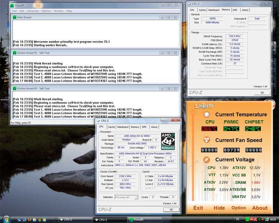Open Prime95's Advanced menu
This screenshot has height=223, width=279.
33,11
